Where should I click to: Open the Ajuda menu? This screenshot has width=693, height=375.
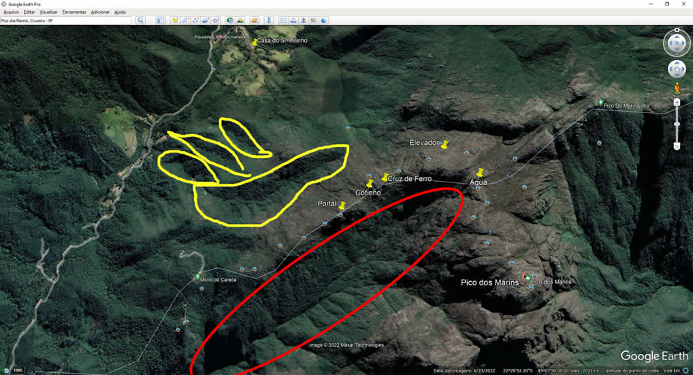pos(120,12)
